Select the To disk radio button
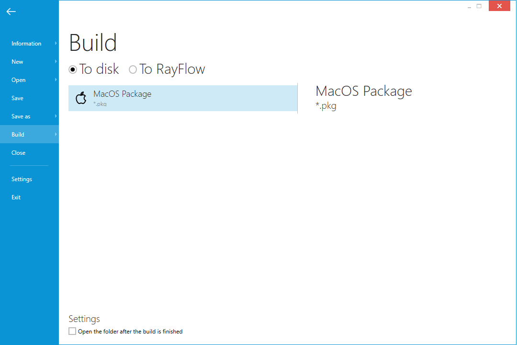 73,69
